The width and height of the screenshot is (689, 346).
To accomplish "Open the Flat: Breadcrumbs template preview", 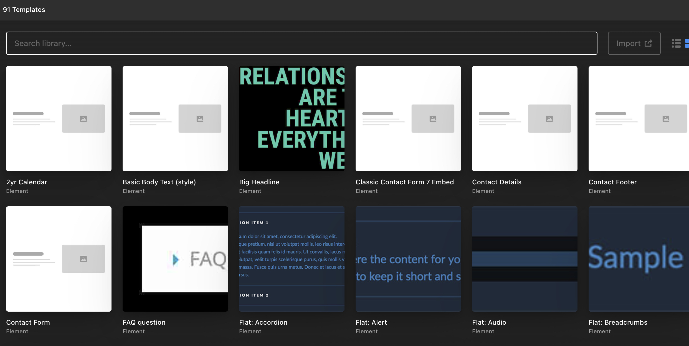I will coord(639,259).
